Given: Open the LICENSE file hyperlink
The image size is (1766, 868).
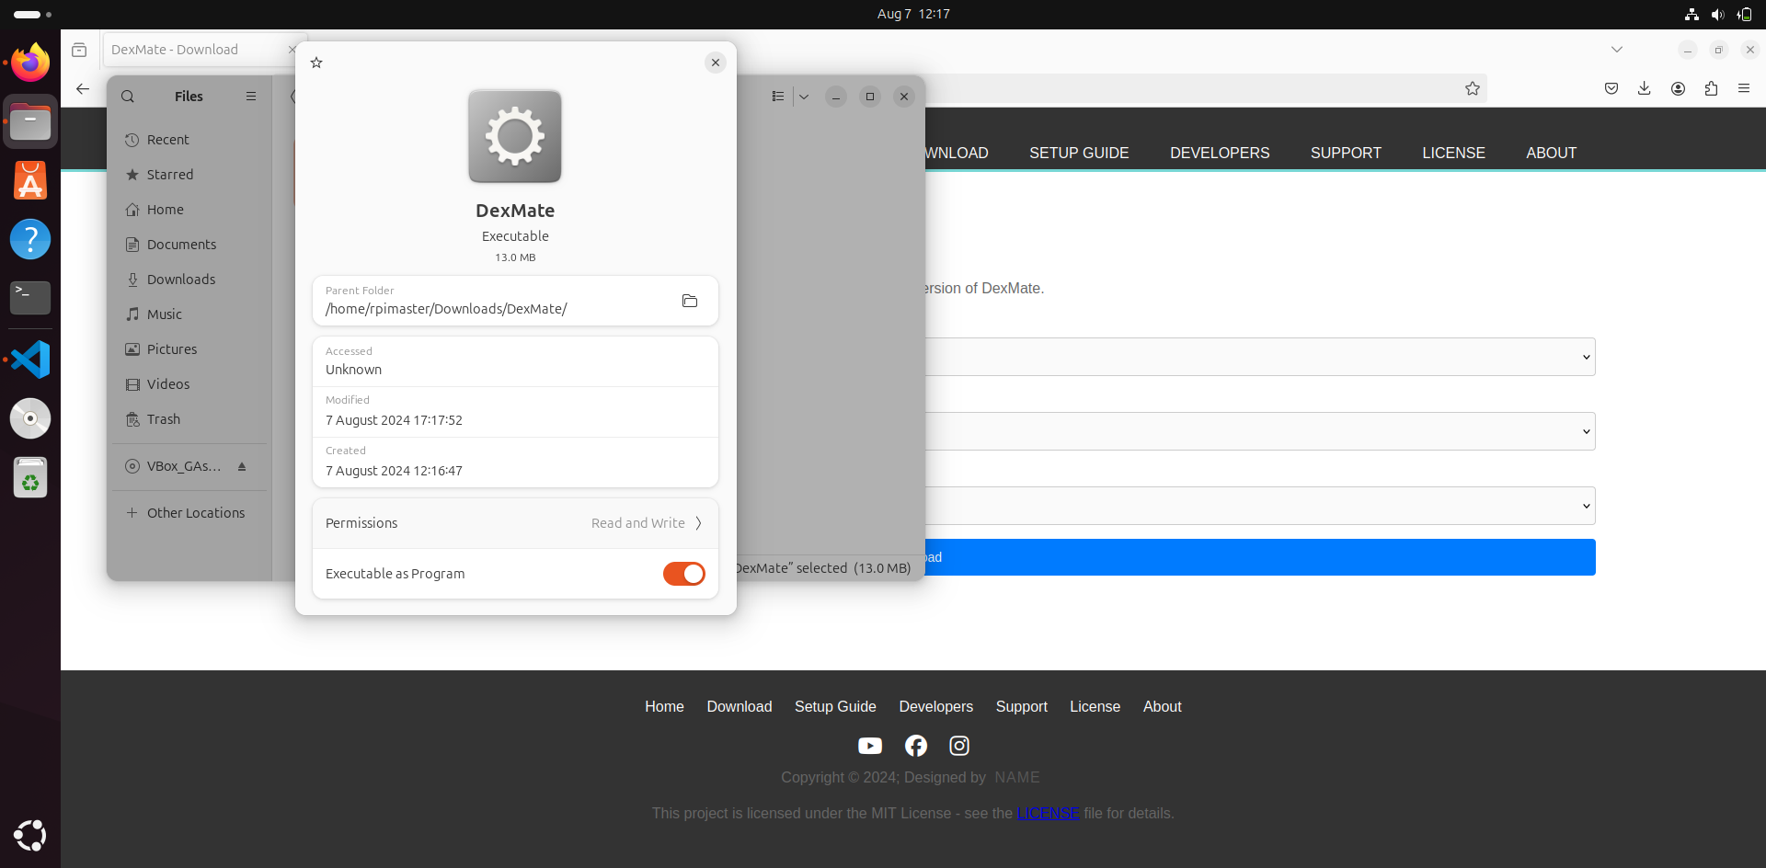Looking at the screenshot, I should click(x=1048, y=813).
